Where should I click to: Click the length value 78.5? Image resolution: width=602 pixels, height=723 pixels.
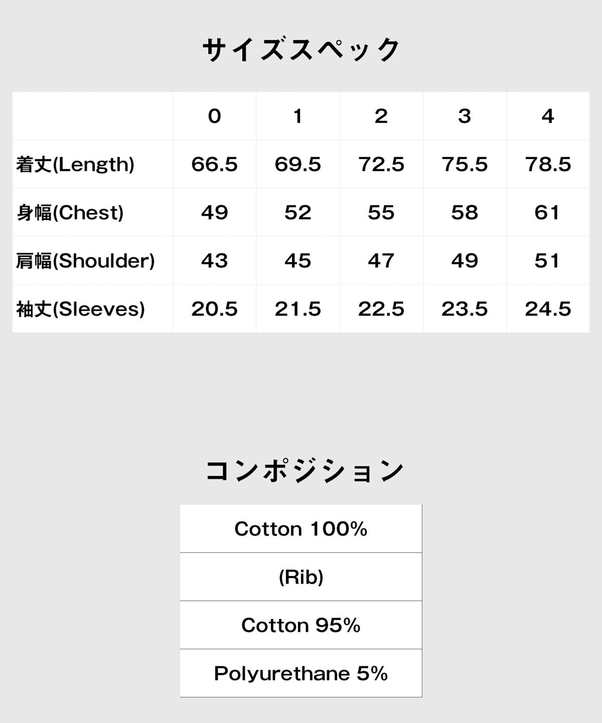click(x=547, y=164)
